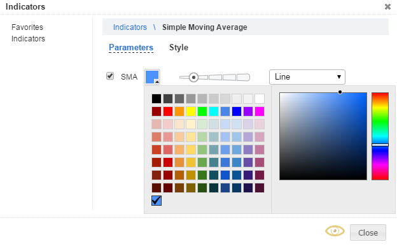Click the hue bar slider marker
Image resolution: width=397 pixels, height=249 pixels.
(x=380, y=145)
